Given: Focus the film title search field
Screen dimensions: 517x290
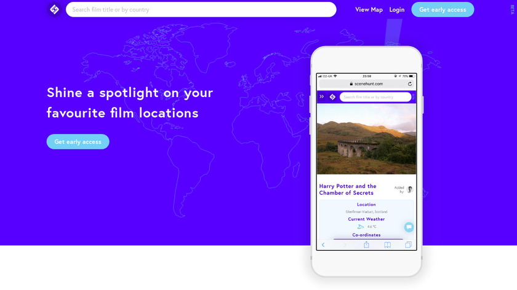Looking at the screenshot, I should point(201,10).
